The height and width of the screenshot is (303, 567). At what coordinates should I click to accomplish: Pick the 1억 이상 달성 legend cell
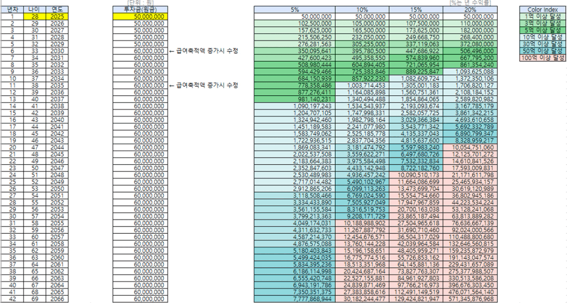point(543,16)
